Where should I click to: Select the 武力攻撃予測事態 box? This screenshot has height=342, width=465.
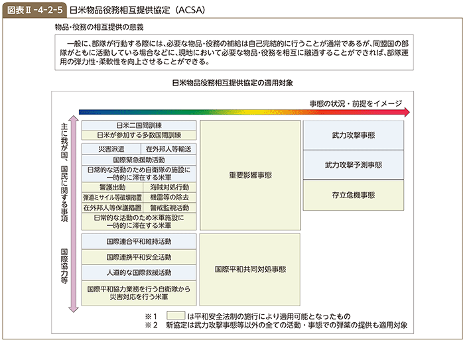(353, 165)
